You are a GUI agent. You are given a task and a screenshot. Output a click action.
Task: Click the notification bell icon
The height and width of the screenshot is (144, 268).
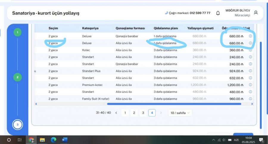(x=218, y=13)
